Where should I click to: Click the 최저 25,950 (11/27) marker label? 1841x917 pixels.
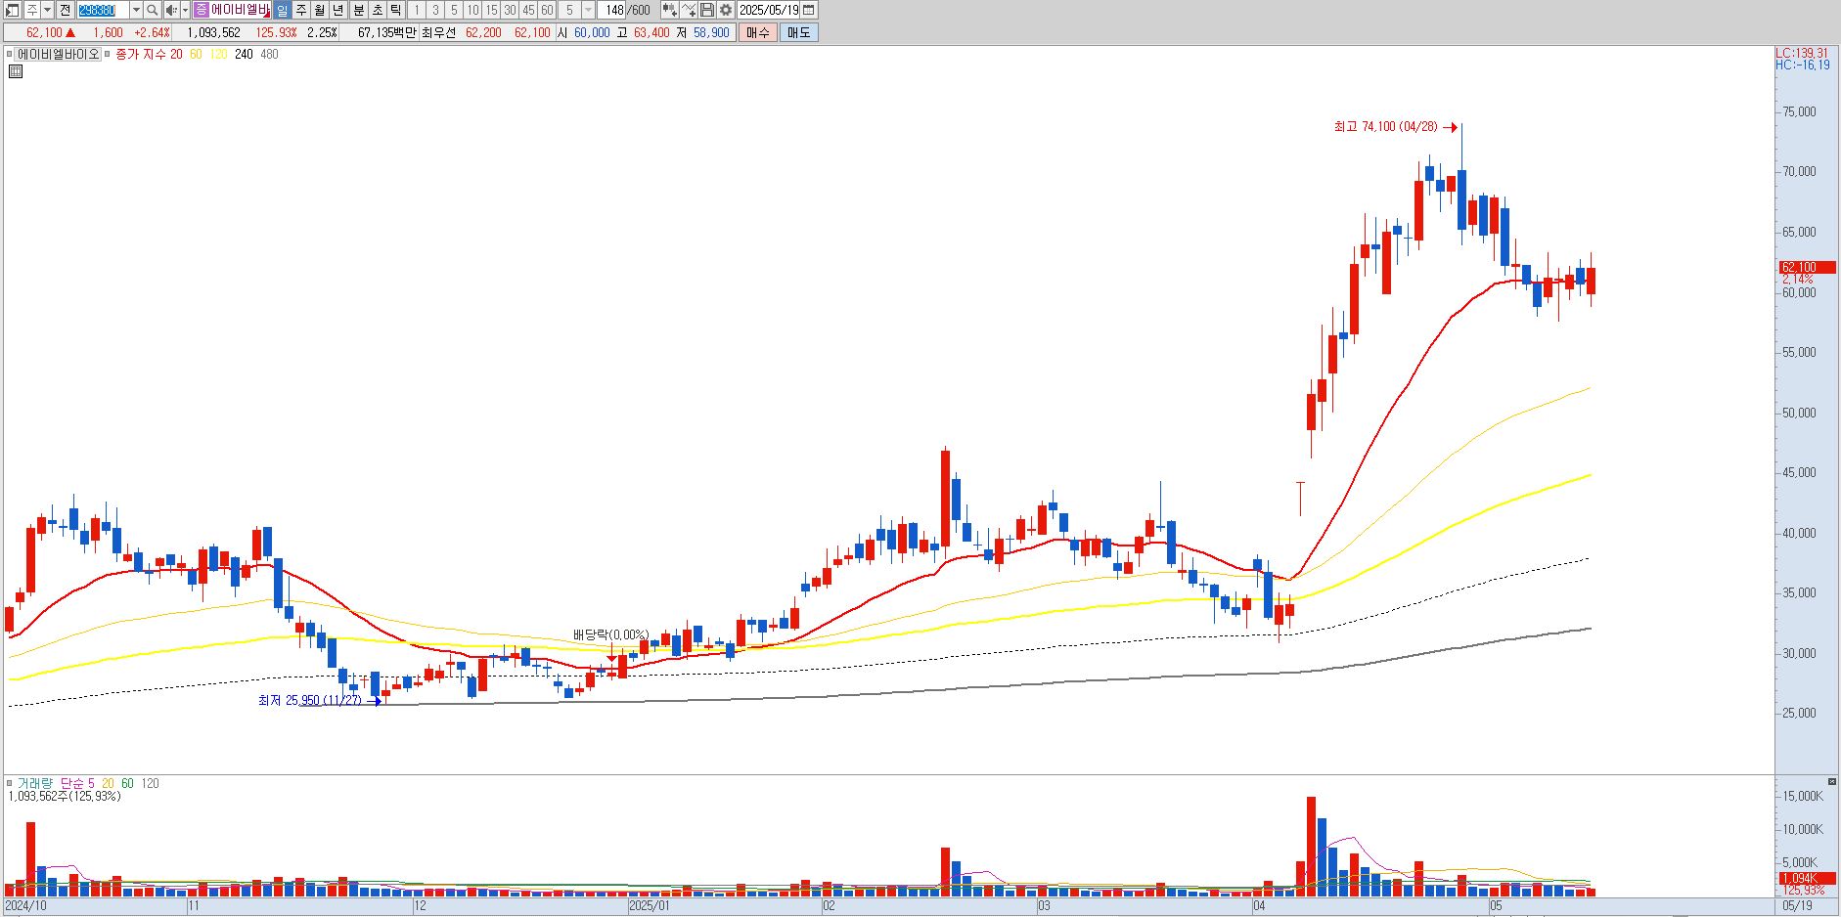pyautogui.click(x=309, y=700)
